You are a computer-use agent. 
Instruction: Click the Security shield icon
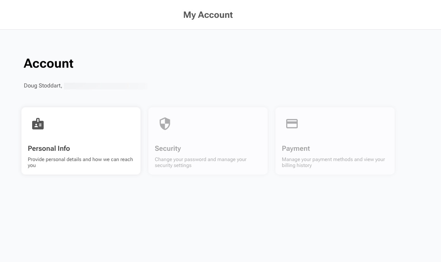(165, 124)
